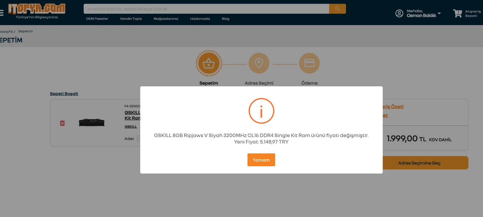Viewport: 483px width, 217px height.
Task: Open the OEM Paketler menu
Action: pos(97,19)
